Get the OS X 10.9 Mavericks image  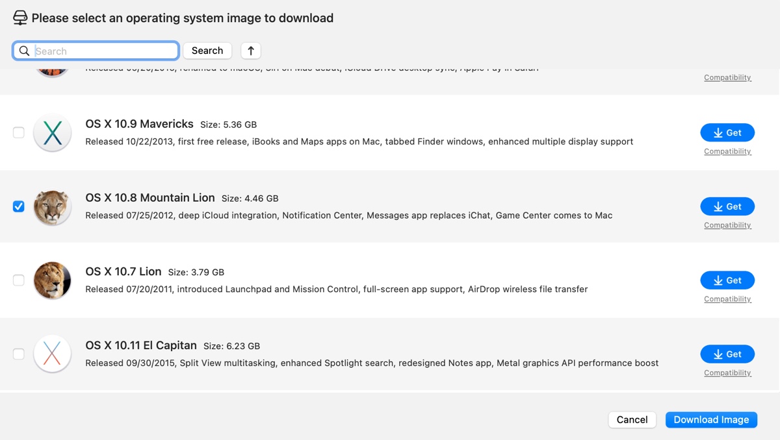727,132
